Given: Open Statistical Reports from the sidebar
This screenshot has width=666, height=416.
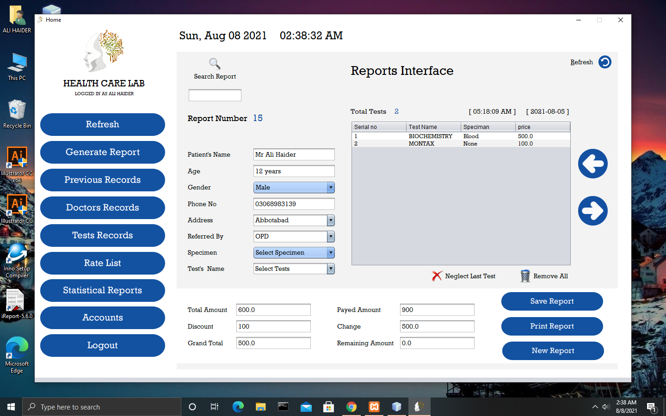Looking at the screenshot, I should point(103,290).
